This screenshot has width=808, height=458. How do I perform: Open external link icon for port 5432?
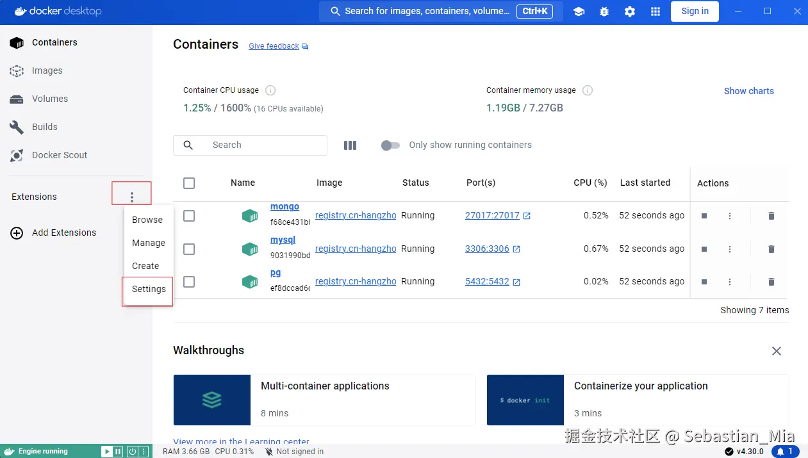(x=516, y=282)
